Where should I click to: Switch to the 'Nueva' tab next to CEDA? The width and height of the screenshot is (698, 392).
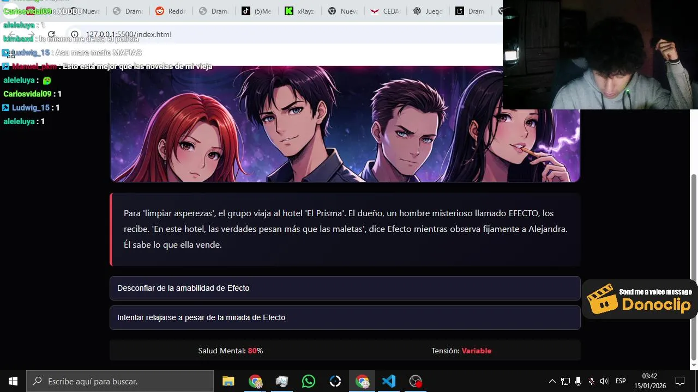click(x=343, y=11)
